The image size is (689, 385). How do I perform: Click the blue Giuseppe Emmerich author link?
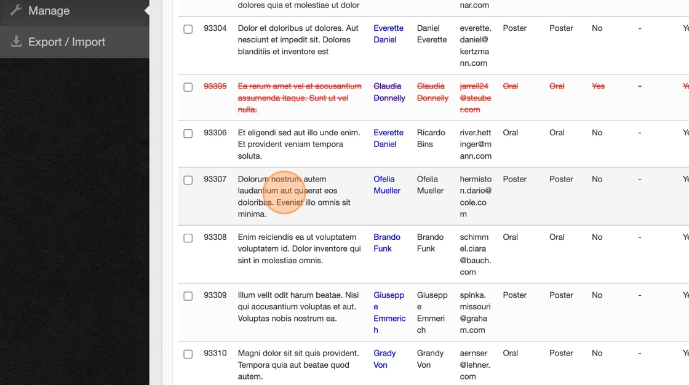[x=389, y=312]
